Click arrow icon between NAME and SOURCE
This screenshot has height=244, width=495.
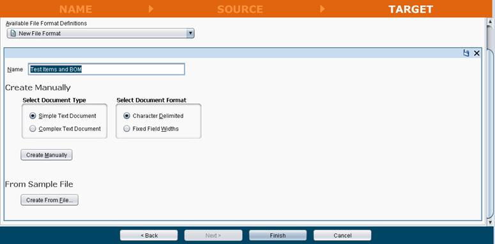point(151,9)
